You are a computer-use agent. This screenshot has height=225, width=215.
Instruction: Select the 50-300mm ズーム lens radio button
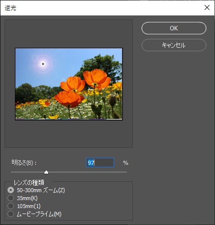click(11, 190)
